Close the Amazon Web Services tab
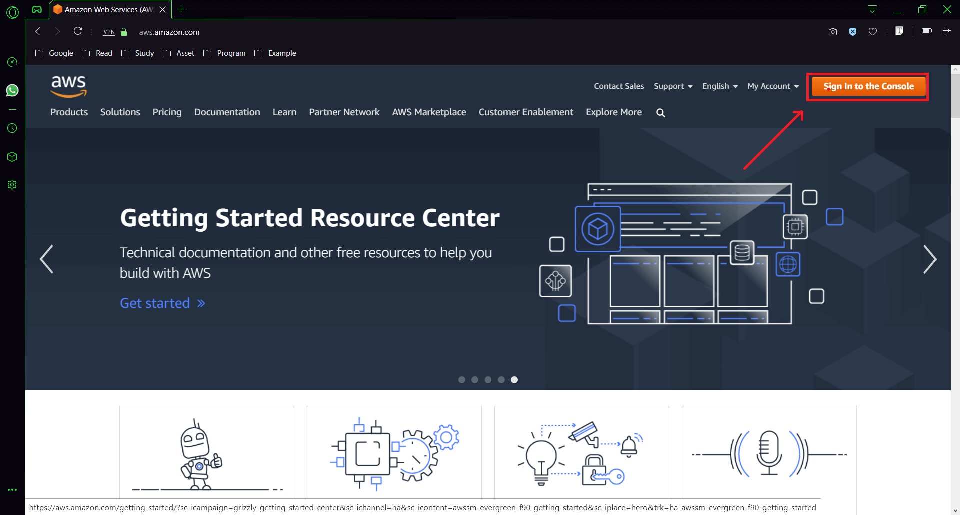Screen dimensions: 960x515 click(162, 9)
